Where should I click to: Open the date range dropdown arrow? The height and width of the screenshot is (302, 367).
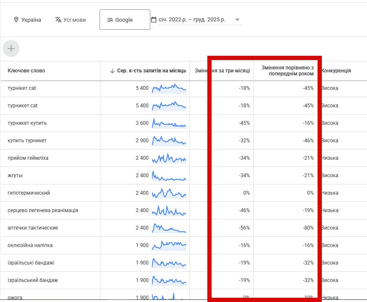(237, 20)
